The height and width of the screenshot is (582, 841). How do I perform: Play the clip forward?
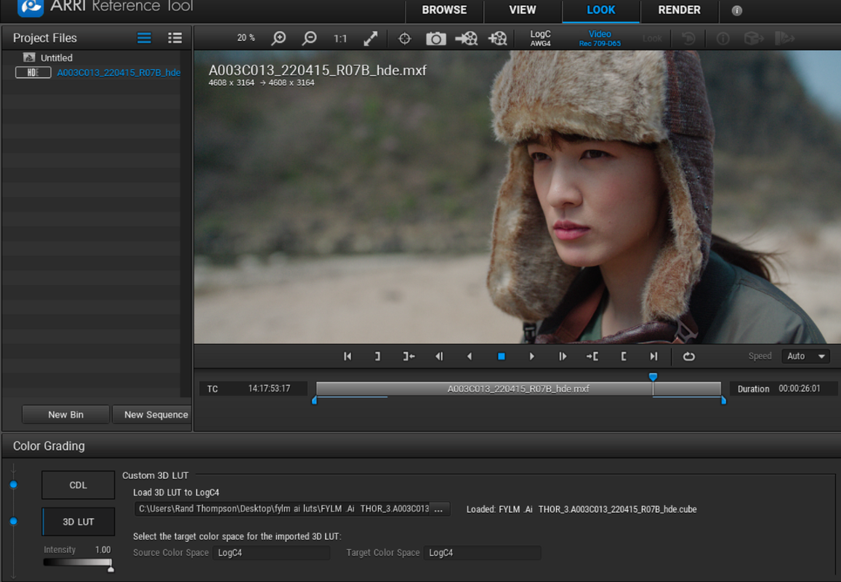531,356
